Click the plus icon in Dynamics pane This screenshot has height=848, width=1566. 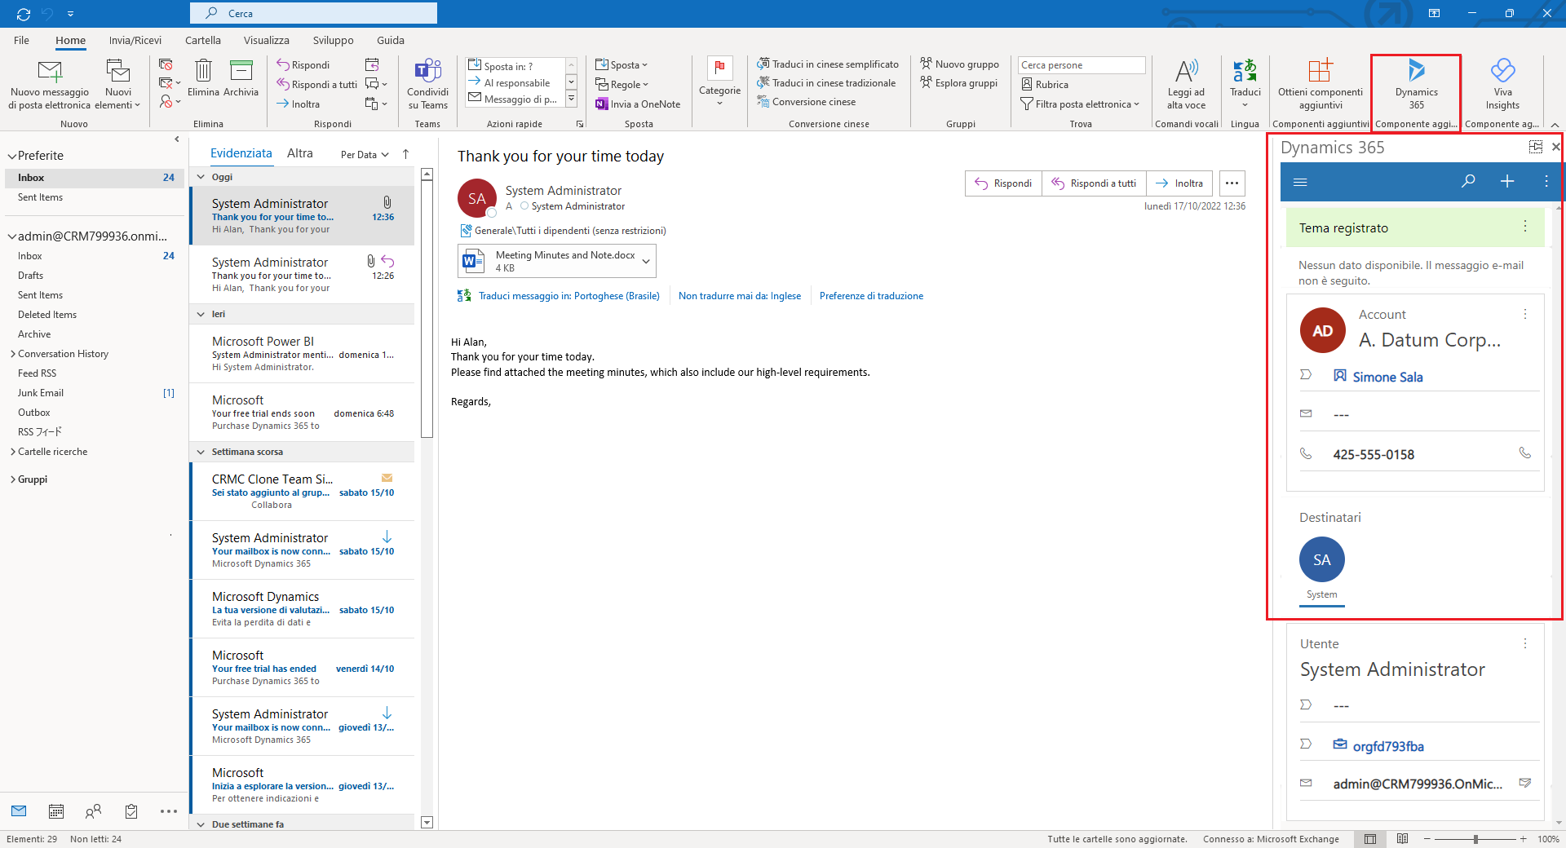pos(1507,181)
